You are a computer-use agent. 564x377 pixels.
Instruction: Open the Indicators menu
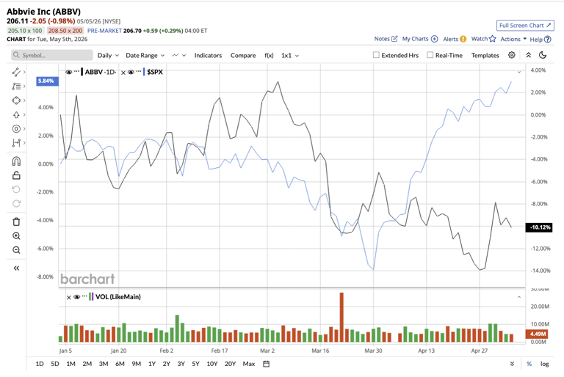(x=208, y=55)
